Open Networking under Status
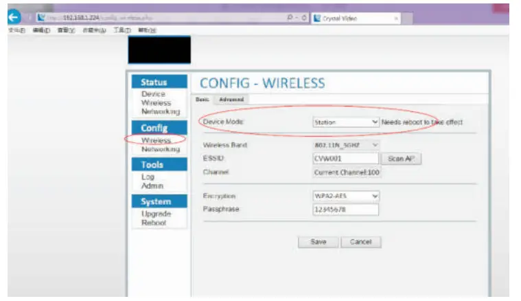 click(161, 111)
